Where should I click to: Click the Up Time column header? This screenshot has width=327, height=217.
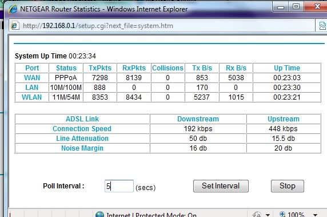point(287,68)
